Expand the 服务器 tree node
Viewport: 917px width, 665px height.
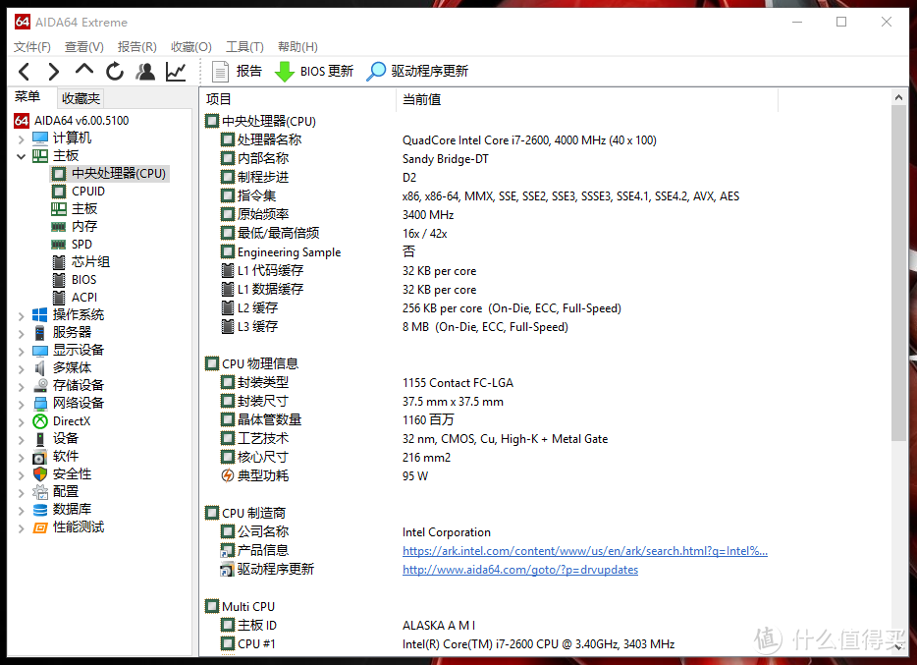coord(21,333)
